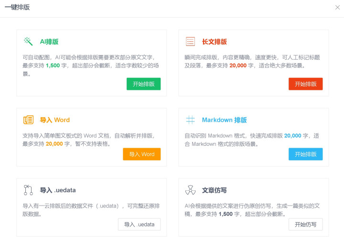Click the Markdown hash grid icon
This screenshot has height=240, width=344.
click(190, 120)
